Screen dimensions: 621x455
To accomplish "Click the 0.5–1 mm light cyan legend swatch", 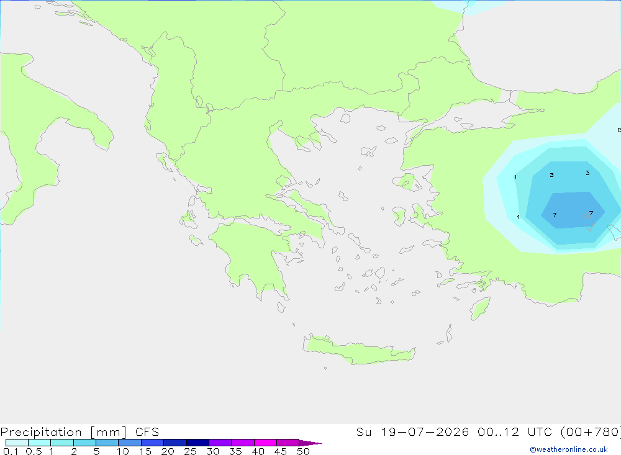I will [x=40, y=443].
